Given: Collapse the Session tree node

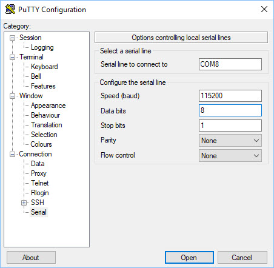Looking at the screenshot, I should [13, 38].
